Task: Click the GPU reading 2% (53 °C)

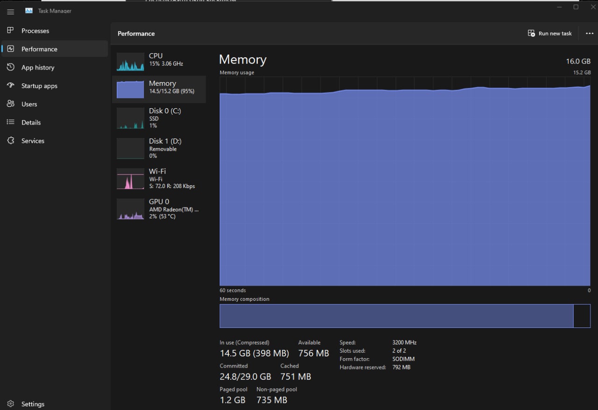Action: (162, 216)
